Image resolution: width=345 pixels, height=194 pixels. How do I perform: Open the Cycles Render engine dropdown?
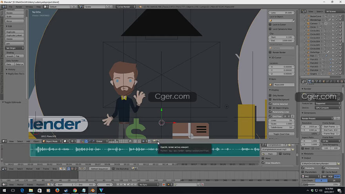point(125,7)
